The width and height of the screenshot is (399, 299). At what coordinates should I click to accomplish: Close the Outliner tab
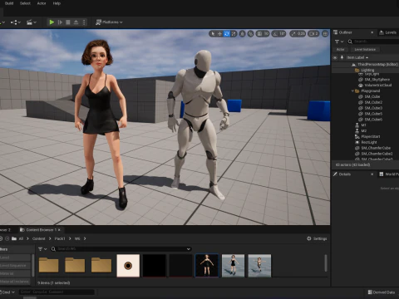[372, 32]
